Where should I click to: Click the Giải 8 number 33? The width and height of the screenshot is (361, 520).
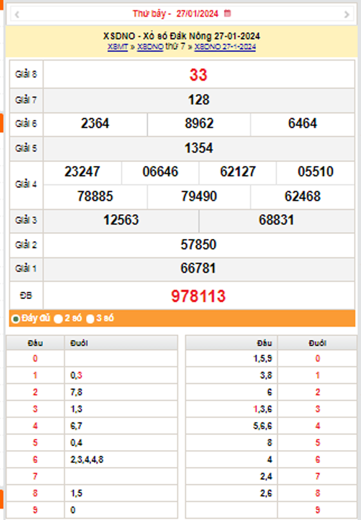[x=198, y=75]
